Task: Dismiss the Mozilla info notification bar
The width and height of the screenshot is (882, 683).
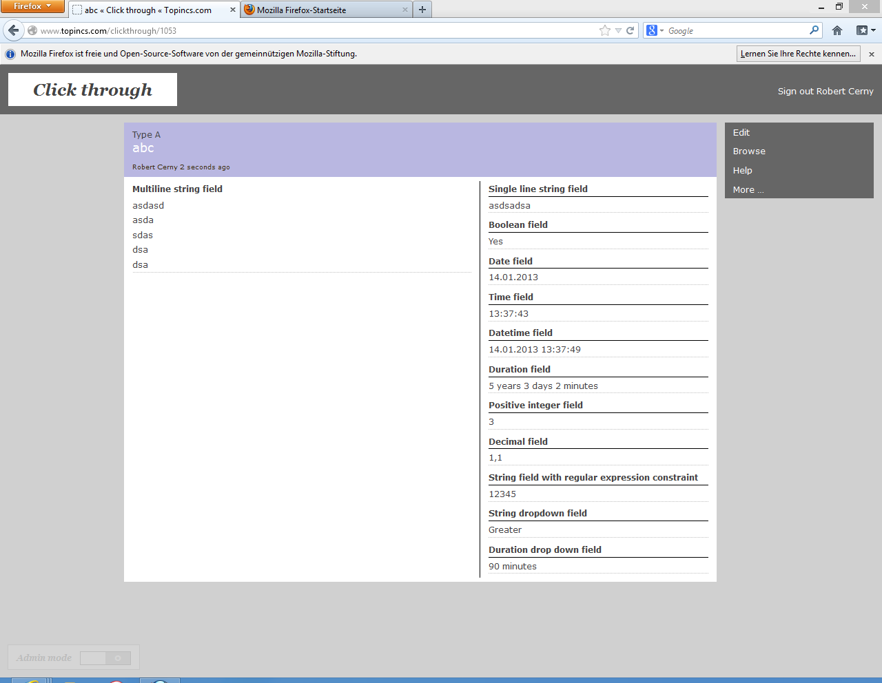Action: (x=871, y=54)
